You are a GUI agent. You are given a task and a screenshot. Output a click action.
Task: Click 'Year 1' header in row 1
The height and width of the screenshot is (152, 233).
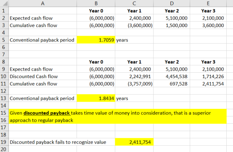click(x=134, y=11)
